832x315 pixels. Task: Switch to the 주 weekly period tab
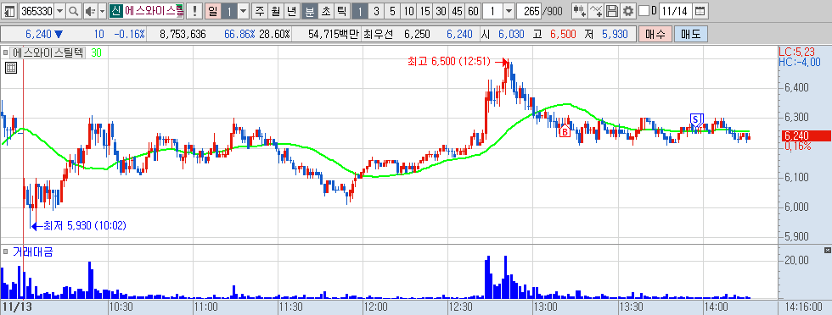(x=259, y=11)
